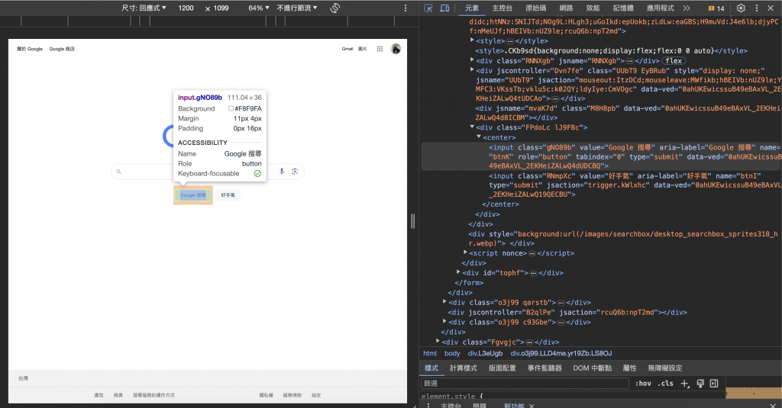This screenshot has height=408, width=782.
Task: Click the viewport width field showing 1200
Action: [x=186, y=8]
